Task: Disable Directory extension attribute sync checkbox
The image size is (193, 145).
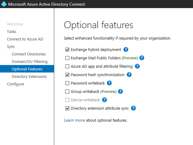Action: [x=67, y=109]
